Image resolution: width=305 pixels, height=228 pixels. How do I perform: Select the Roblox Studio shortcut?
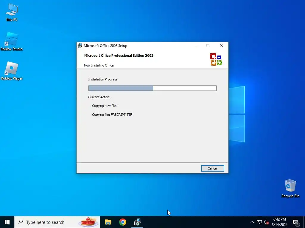[12, 42]
